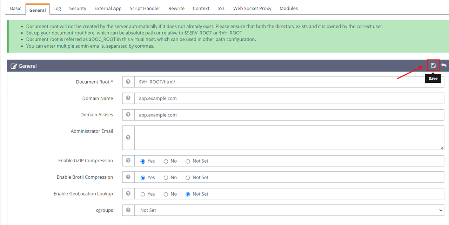Click help icon for Enable Brotli Compression
The height and width of the screenshot is (225, 449).
point(128,177)
